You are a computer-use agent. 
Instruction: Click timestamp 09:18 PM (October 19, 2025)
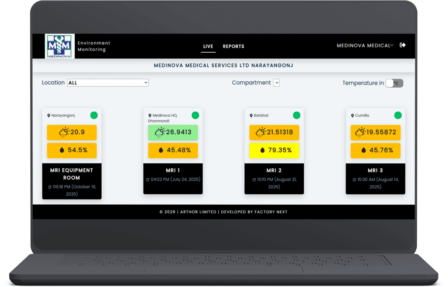coord(74,190)
